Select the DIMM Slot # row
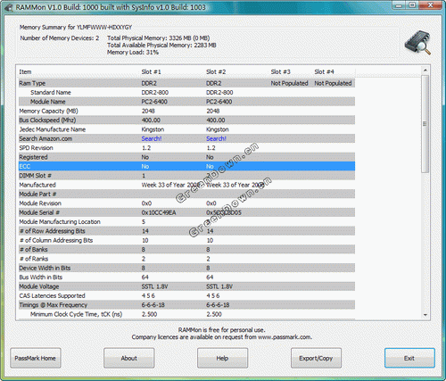The image size is (446, 381). [x=186, y=176]
